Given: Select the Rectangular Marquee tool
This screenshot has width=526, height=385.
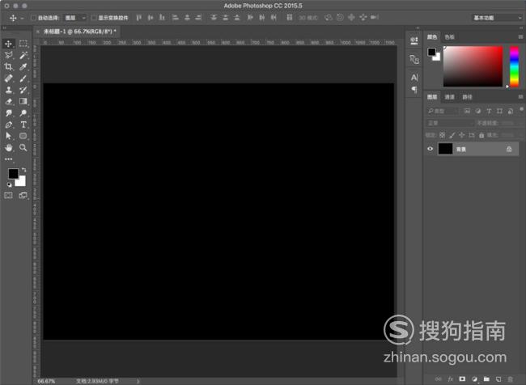Looking at the screenshot, I should (x=23, y=44).
